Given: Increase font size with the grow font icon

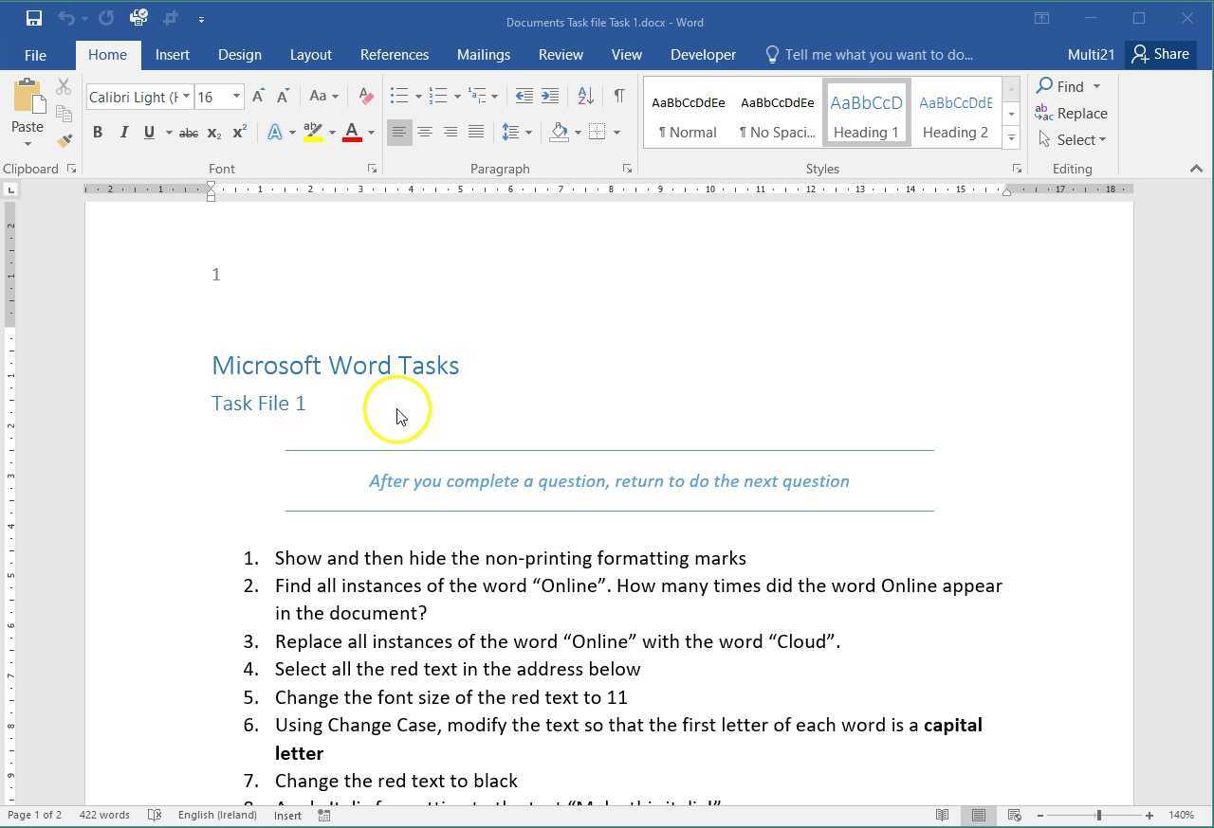Looking at the screenshot, I should [258, 97].
